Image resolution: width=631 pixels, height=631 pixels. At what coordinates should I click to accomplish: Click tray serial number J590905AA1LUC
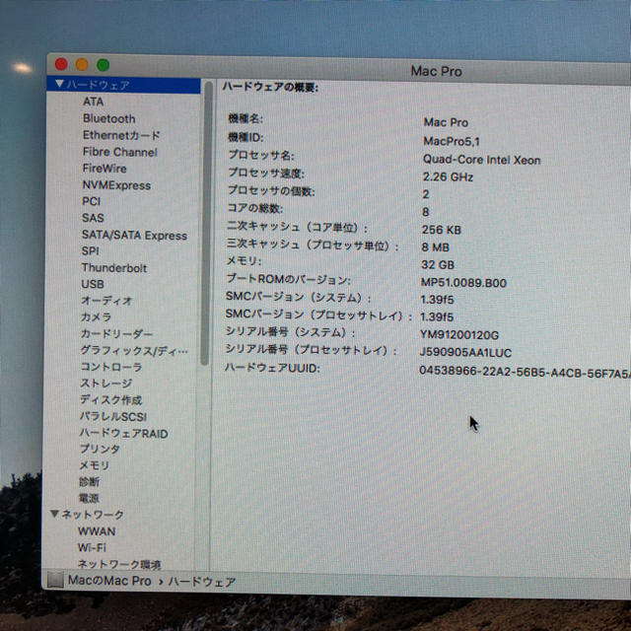(465, 353)
